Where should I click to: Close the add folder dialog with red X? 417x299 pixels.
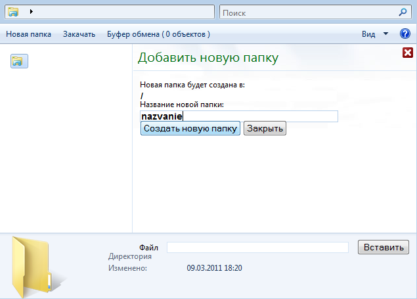(x=407, y=53)
